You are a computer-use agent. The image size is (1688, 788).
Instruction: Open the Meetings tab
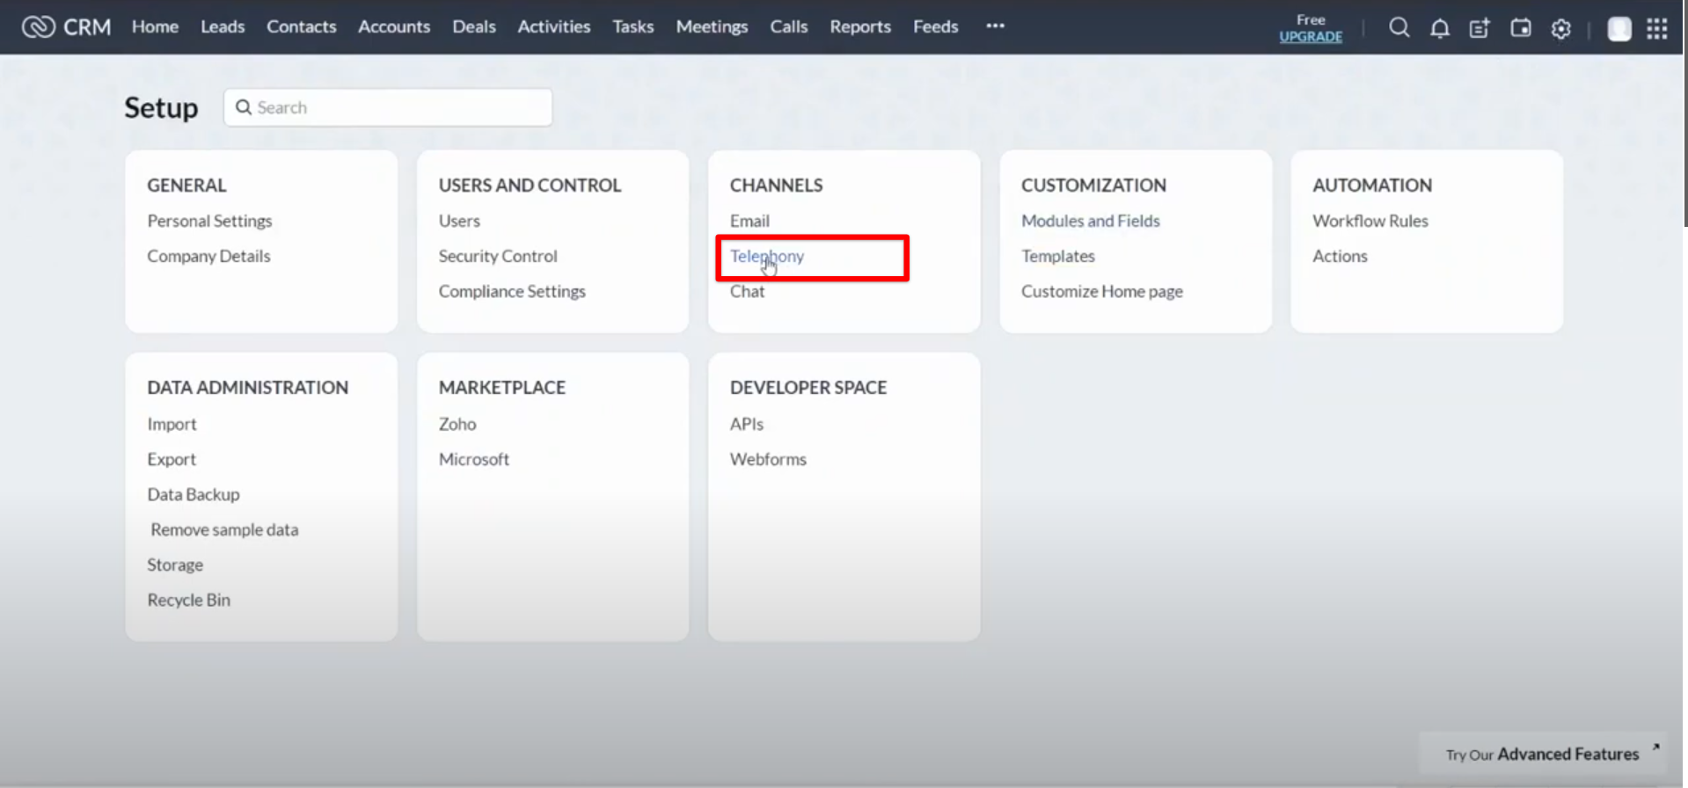pyautogui.click(x=712, y=27)
